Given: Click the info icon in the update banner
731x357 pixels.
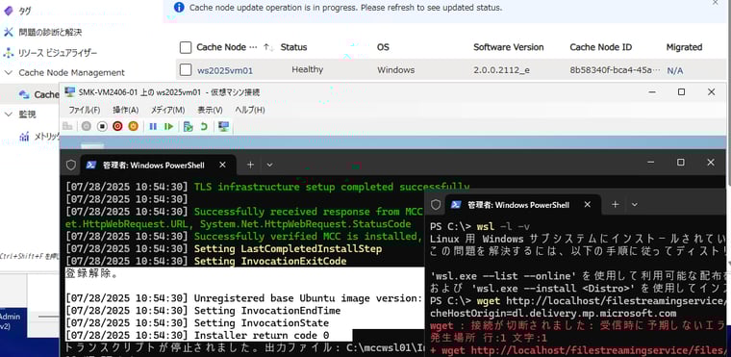Looking at the screenshot, I should tap(179, 8).
